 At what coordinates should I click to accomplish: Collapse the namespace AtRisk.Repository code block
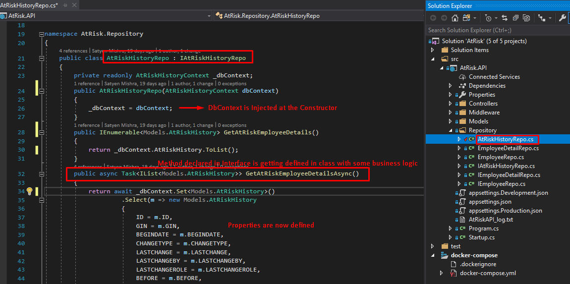pos(41,34)
